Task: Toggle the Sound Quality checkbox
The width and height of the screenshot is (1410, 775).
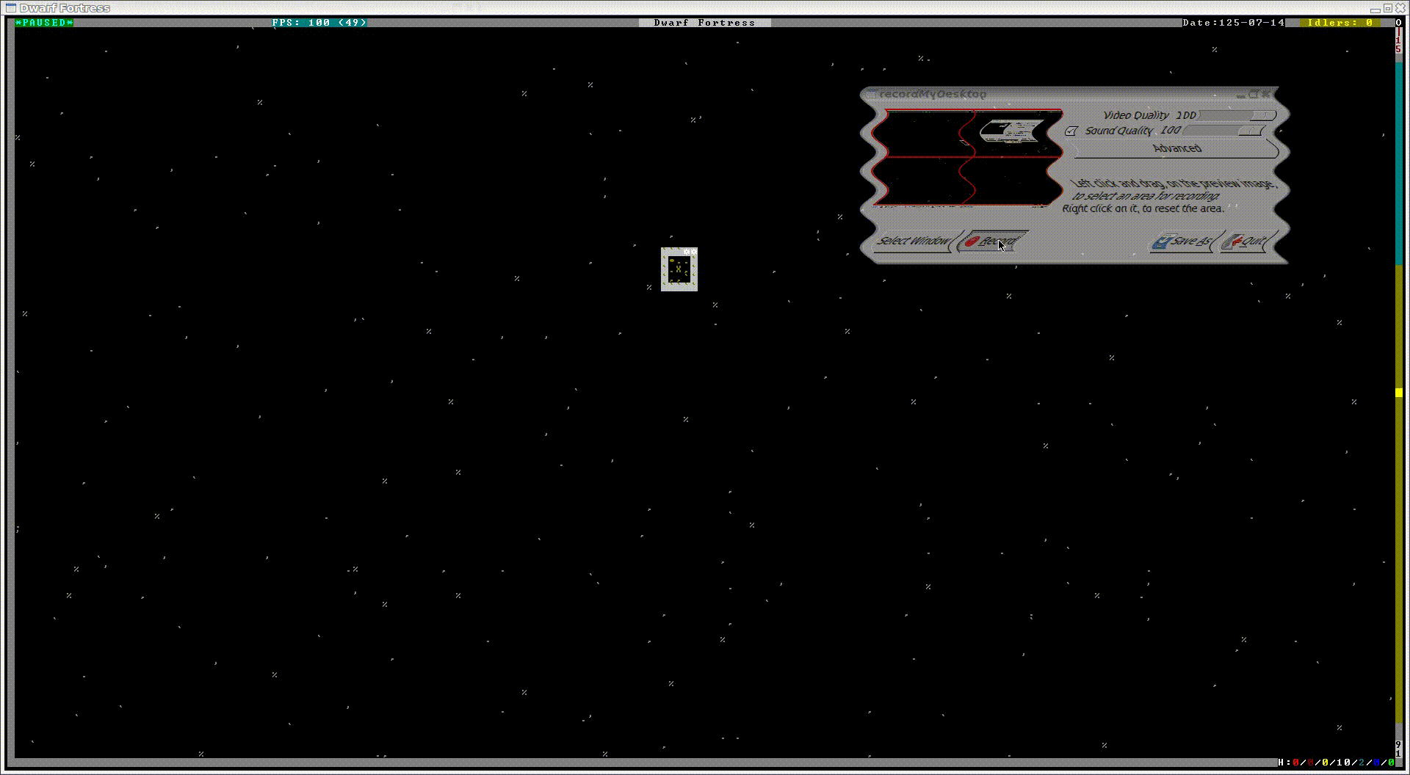Action: [1071, 131]
